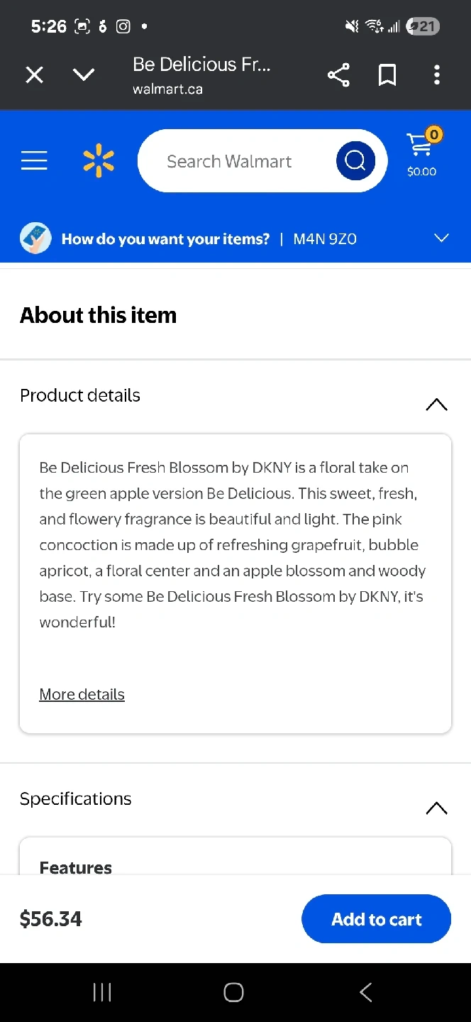Add the fragrance to cart
Viewport: 471px width, 1022px height.
(376, 919)
